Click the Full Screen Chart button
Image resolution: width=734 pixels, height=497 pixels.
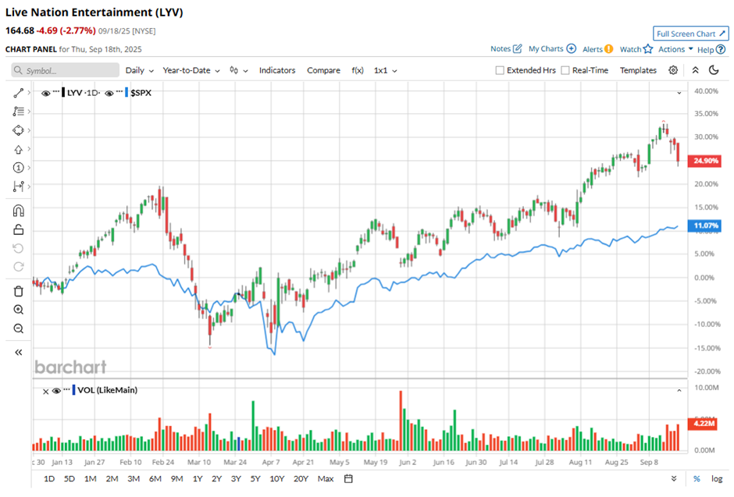690,34
